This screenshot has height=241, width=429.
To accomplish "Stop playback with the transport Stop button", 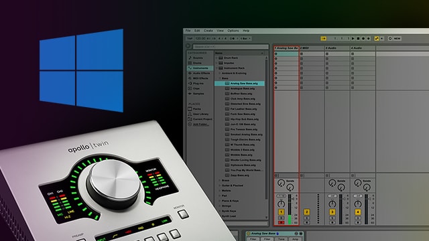I will (358, 39).
